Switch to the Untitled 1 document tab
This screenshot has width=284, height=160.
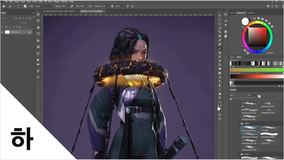pyautogui.click(x=92, y=11)
